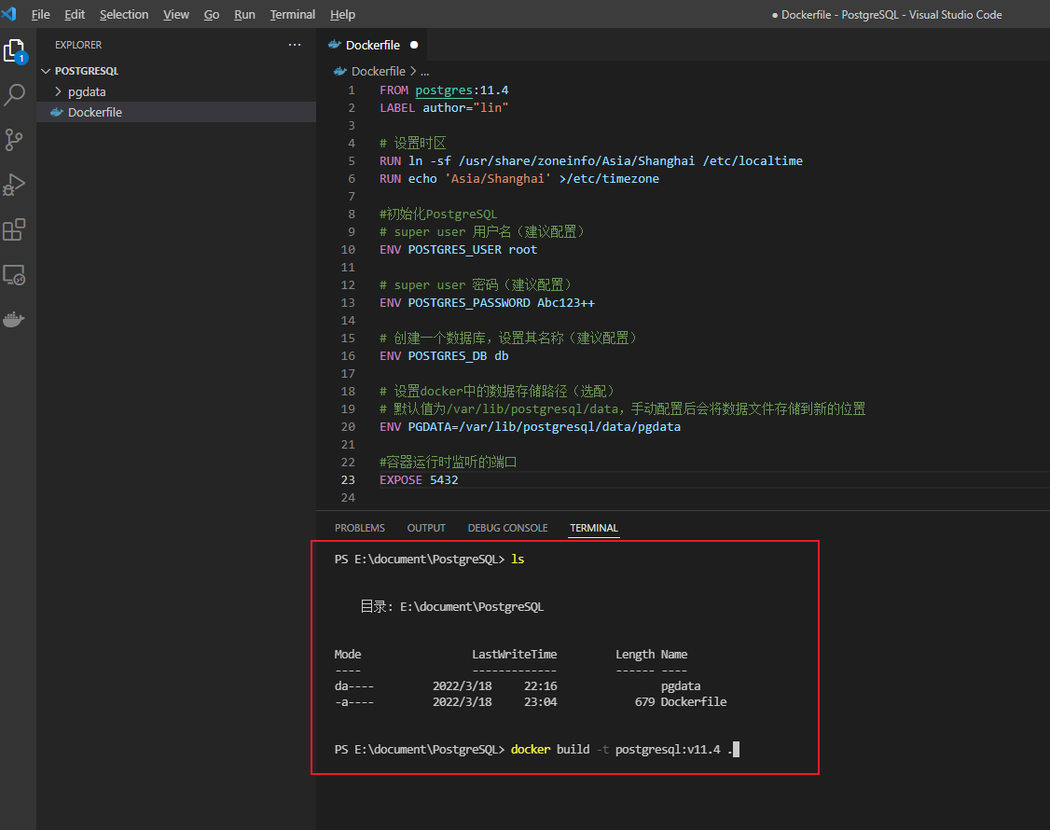Click the unsaved dot on Dockerfile tab
Screen dimensions: 1050x830
point(414,45)
